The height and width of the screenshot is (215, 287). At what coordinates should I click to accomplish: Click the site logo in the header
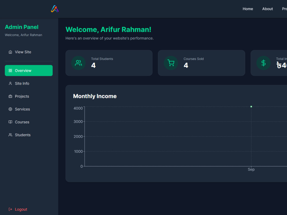coord(55,9)
